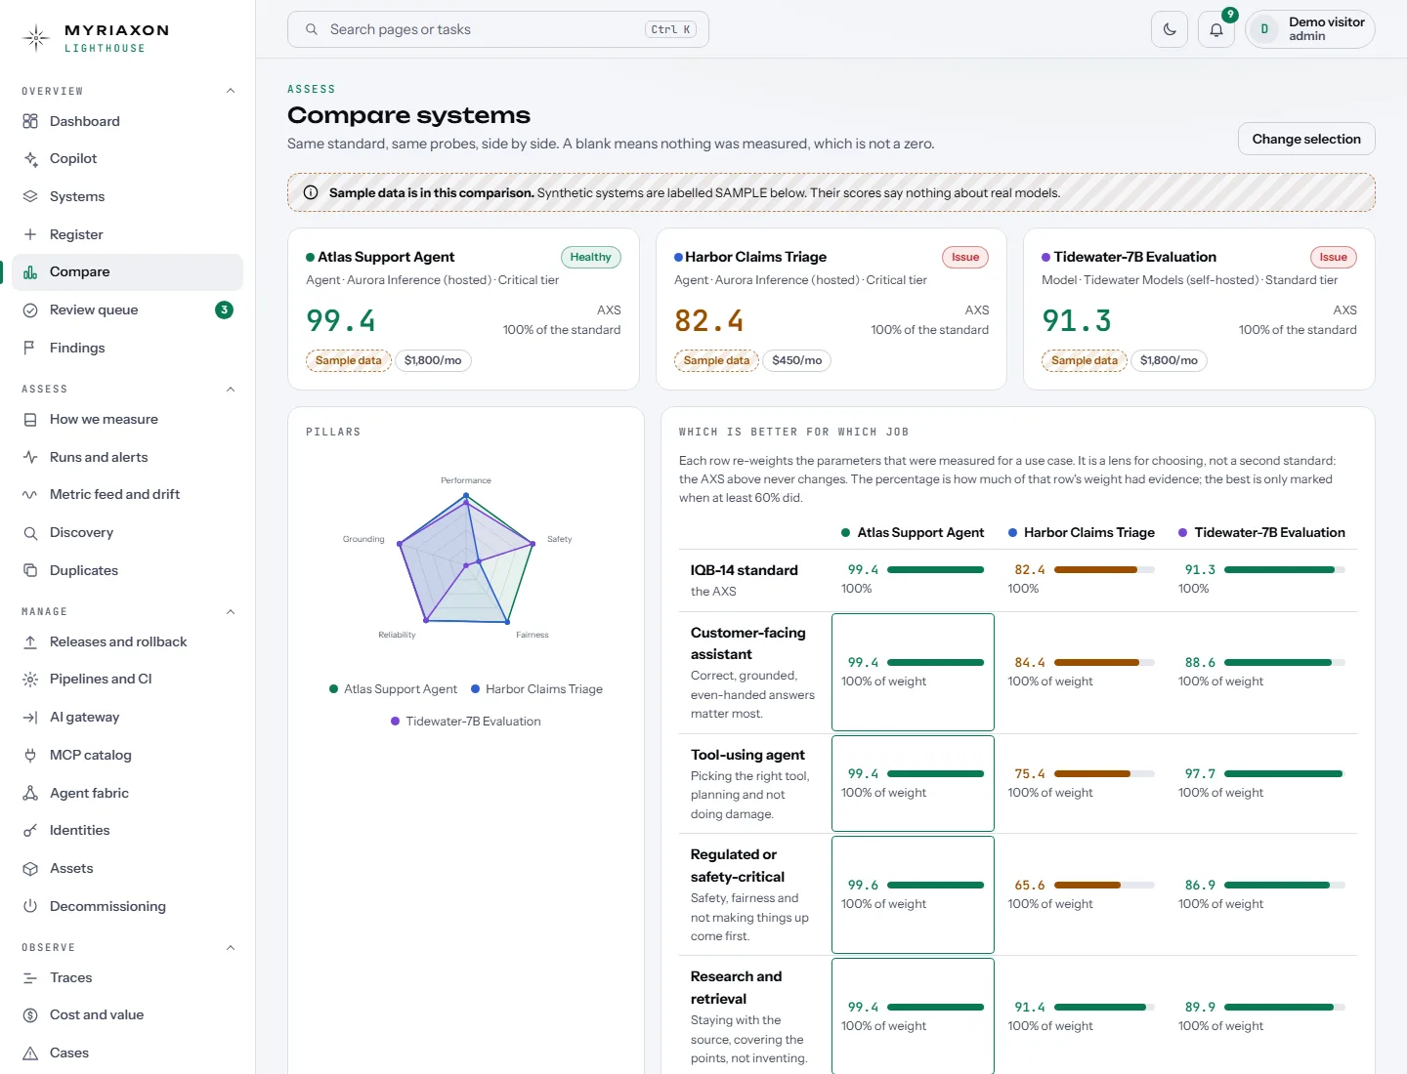The width and height of the screenshot is (1407, 1074).
Task: Click the Runs and alerts pulse icon
Action: click(x=30, y=457)
